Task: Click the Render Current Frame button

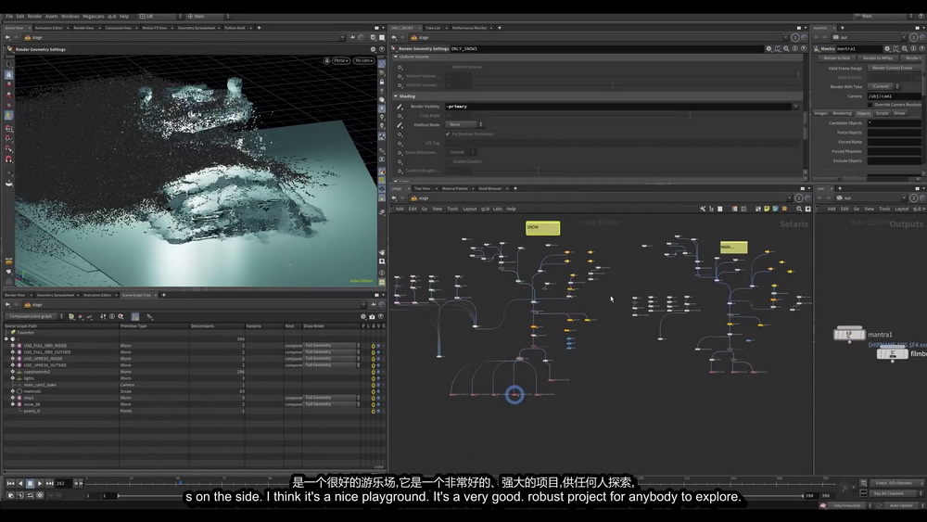Action: click(x=892, y=68)
